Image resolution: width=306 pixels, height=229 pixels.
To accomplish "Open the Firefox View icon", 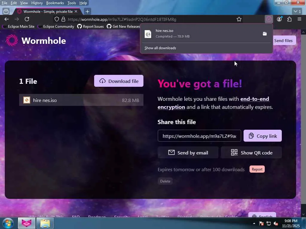I will tap(6, 12).
